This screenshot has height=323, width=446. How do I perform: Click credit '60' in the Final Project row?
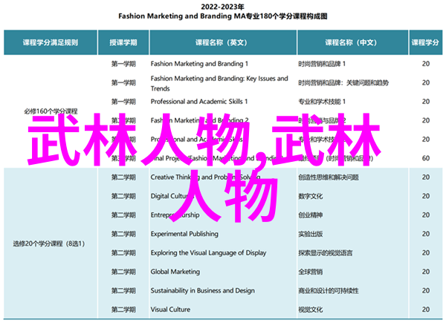click(426, 158)
